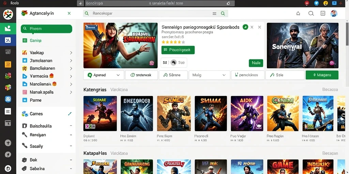Open the user profile avatar

coord(334,13)
